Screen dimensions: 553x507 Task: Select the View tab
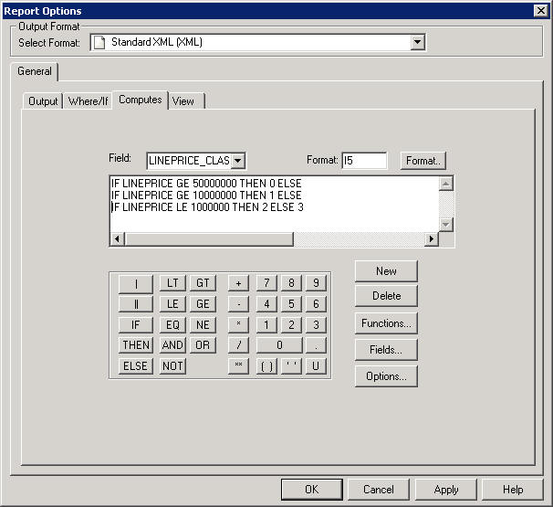183,101
